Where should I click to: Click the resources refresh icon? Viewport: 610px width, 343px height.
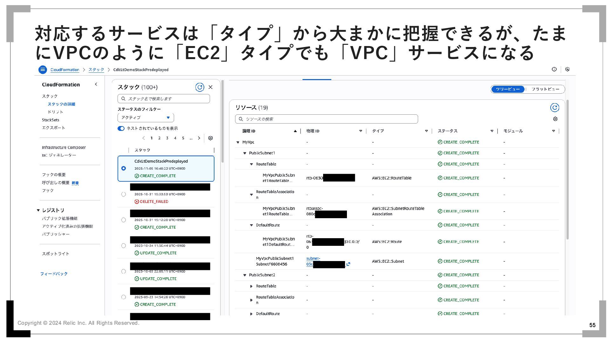554,108
